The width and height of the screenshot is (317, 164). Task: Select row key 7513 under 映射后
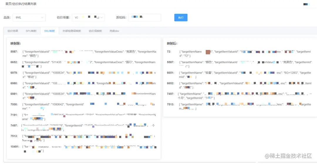click(x=171, y=104)
